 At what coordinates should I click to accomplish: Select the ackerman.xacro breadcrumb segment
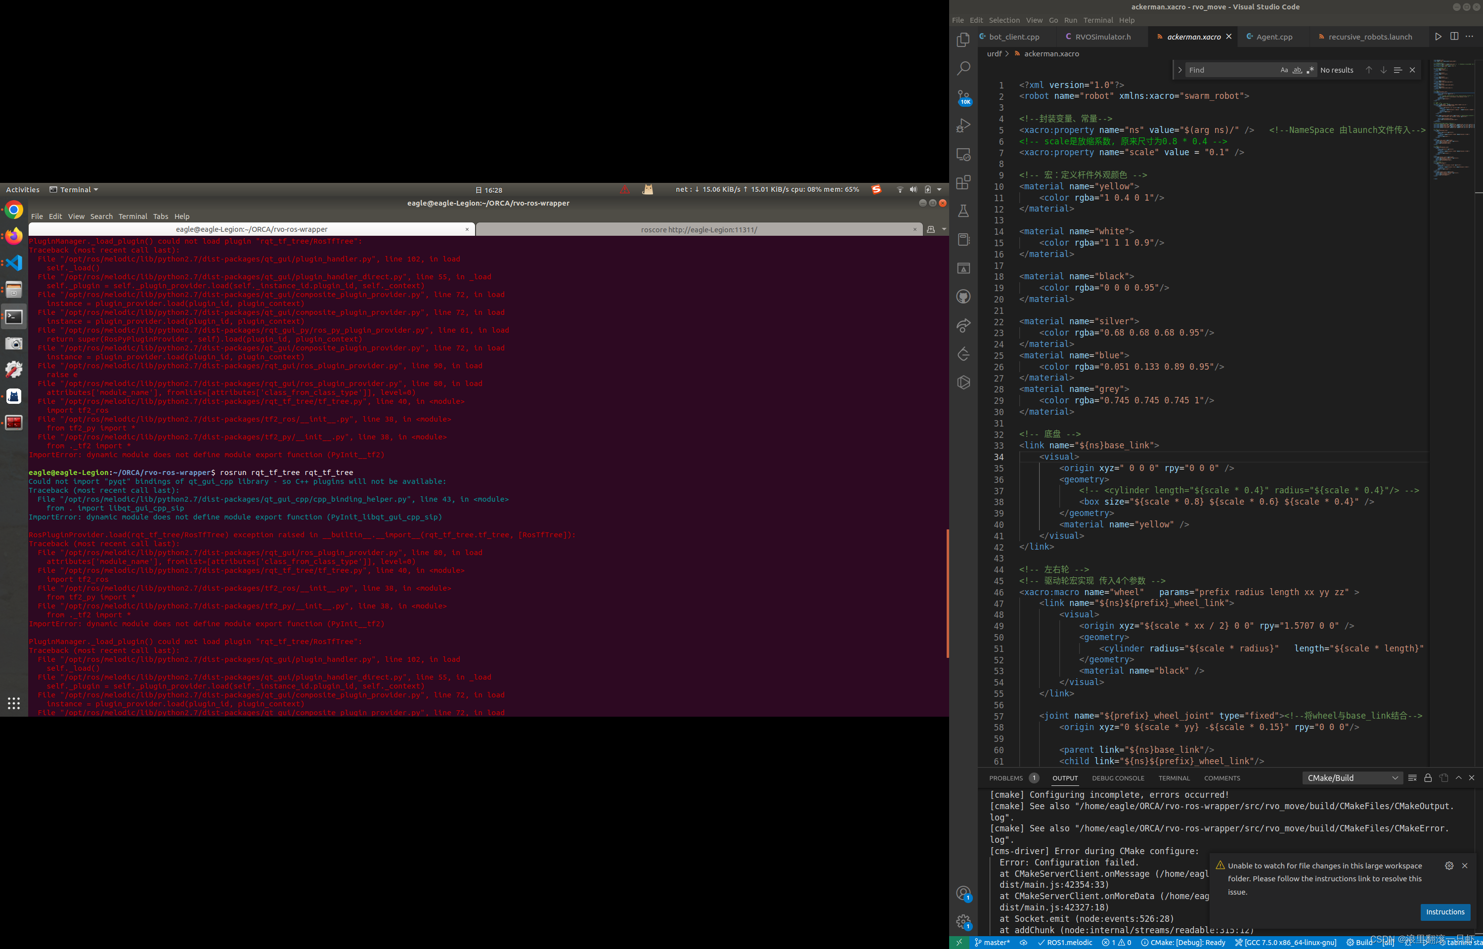tap(1051, 53)
